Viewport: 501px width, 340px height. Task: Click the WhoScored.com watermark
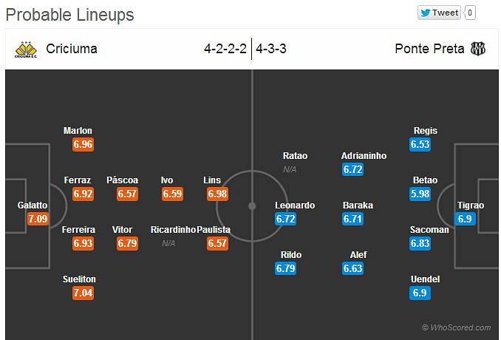tap(456, 327)
